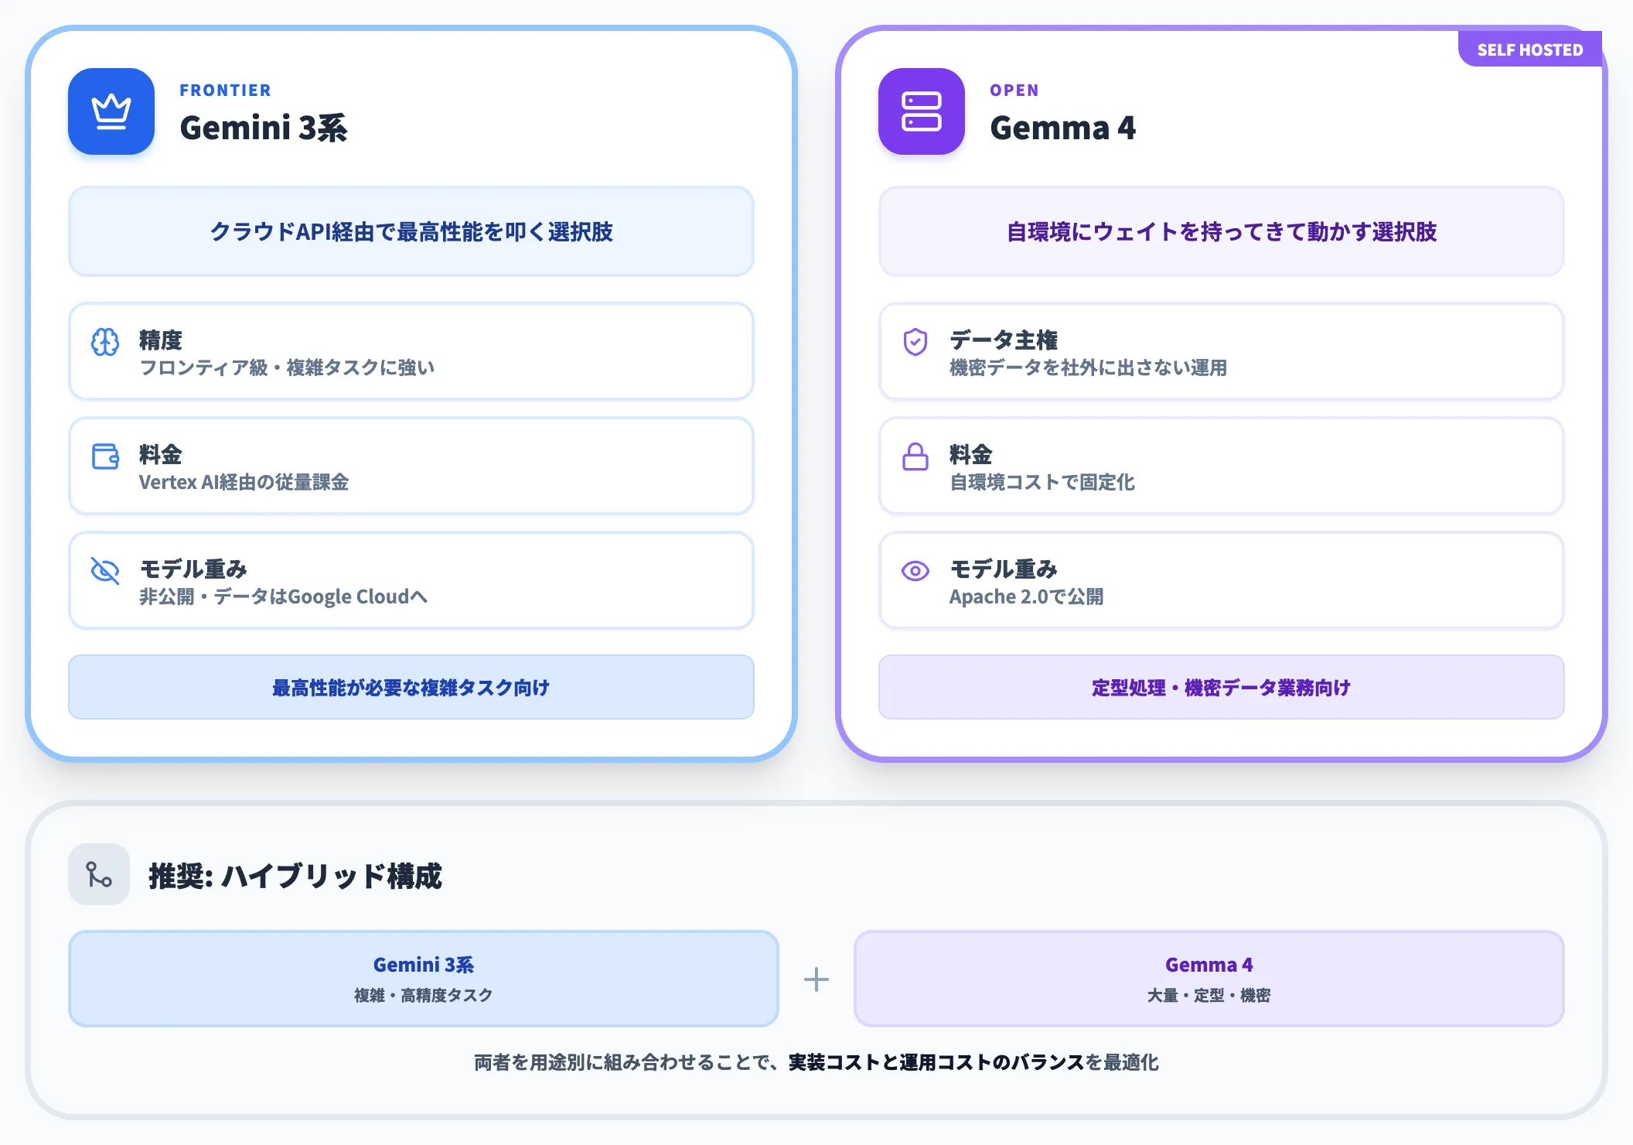Viewport: 1633px width, 1145px height.
Task: Click the OPEN label above Gemma 4
Action: [x=1014, y=91]
